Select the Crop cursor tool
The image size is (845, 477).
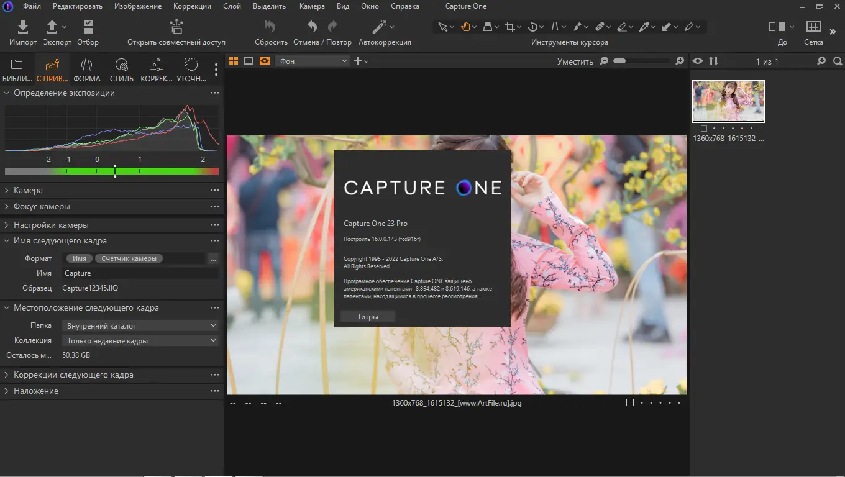coord(510,27)
